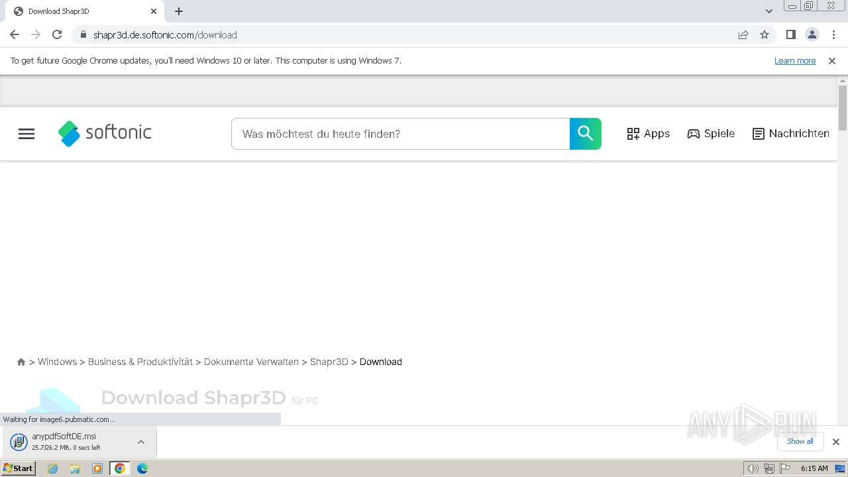Focus the 'Was möchtest du heute finden?' search field
Screen dimensions: 848x477
[400, 134]
